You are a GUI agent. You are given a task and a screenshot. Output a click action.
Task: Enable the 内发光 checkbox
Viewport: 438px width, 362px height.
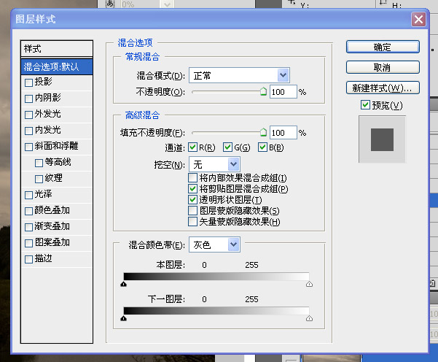click(28, 131)
